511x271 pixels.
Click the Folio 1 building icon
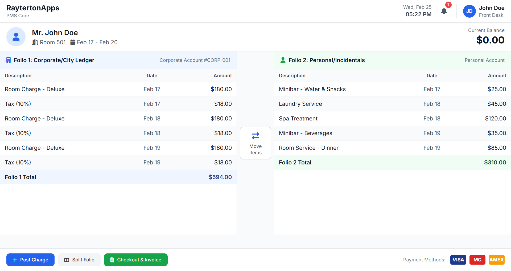tap(9, 60)
